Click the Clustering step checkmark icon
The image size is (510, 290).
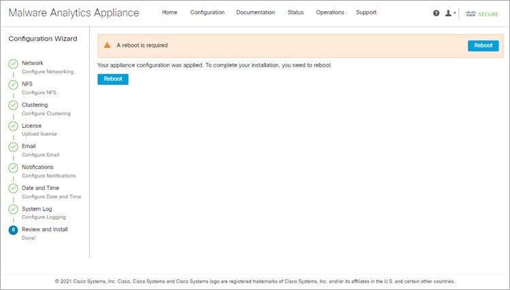click(13, 105)
